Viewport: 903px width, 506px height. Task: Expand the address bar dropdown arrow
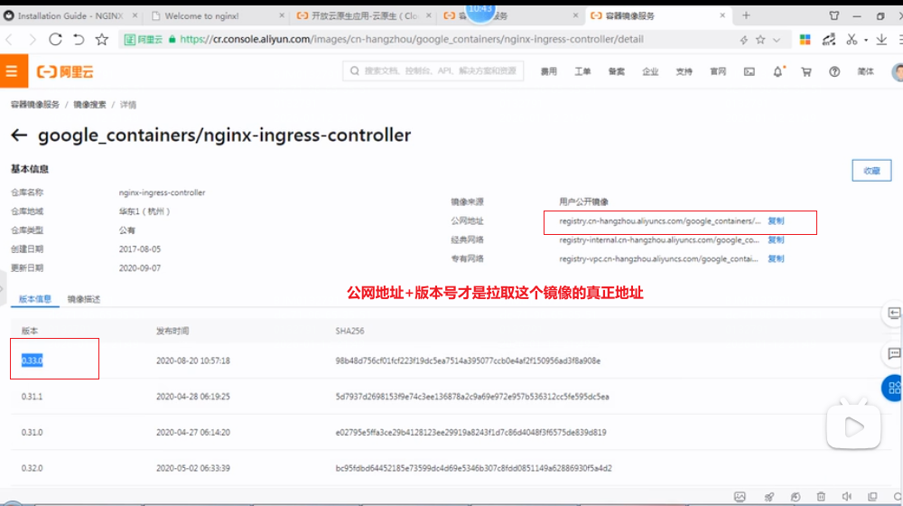[777, 41]
